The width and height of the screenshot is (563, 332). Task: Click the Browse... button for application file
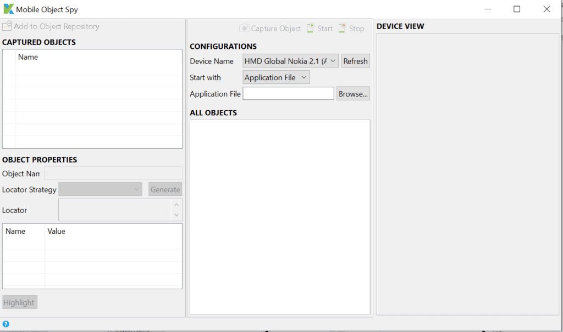(x=353, y=94)
